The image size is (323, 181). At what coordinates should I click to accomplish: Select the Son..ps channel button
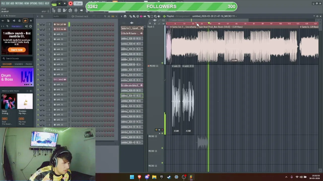click(60, 24)
